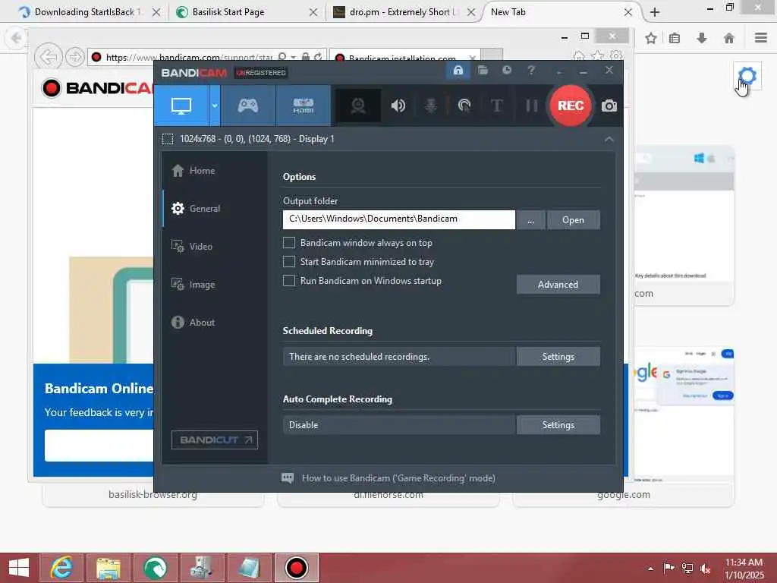Toggle microphone recording icon
The height and width of the screenshot is (583, 777).
pyautogui.click(x=431, y=106)
